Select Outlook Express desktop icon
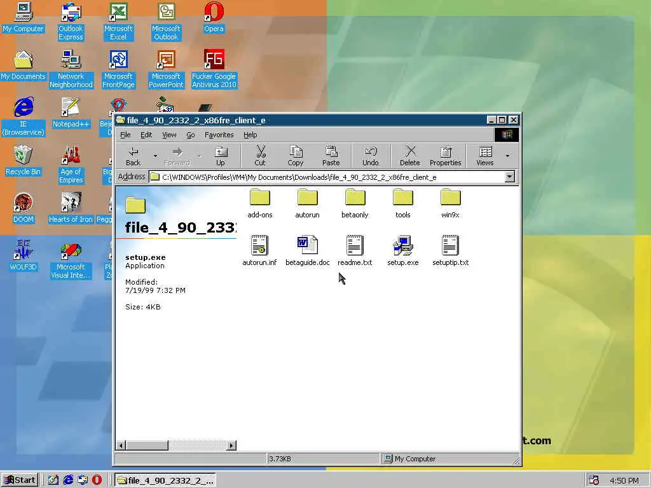Screen dimensions: 651x488 coord(71,21)
